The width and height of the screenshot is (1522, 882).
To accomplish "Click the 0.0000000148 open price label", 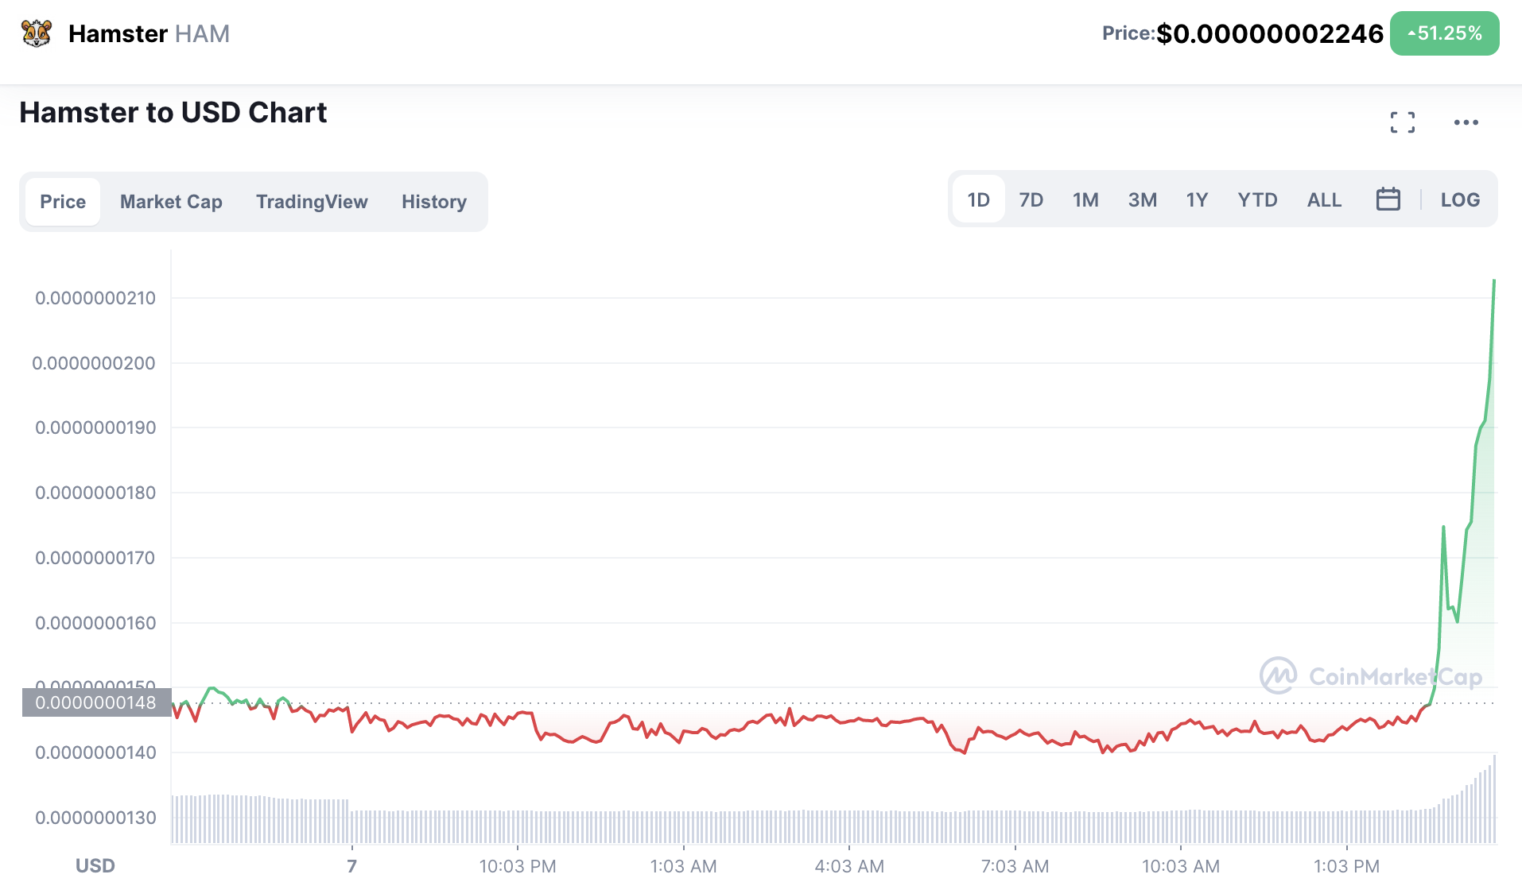I will click(96, 702).
